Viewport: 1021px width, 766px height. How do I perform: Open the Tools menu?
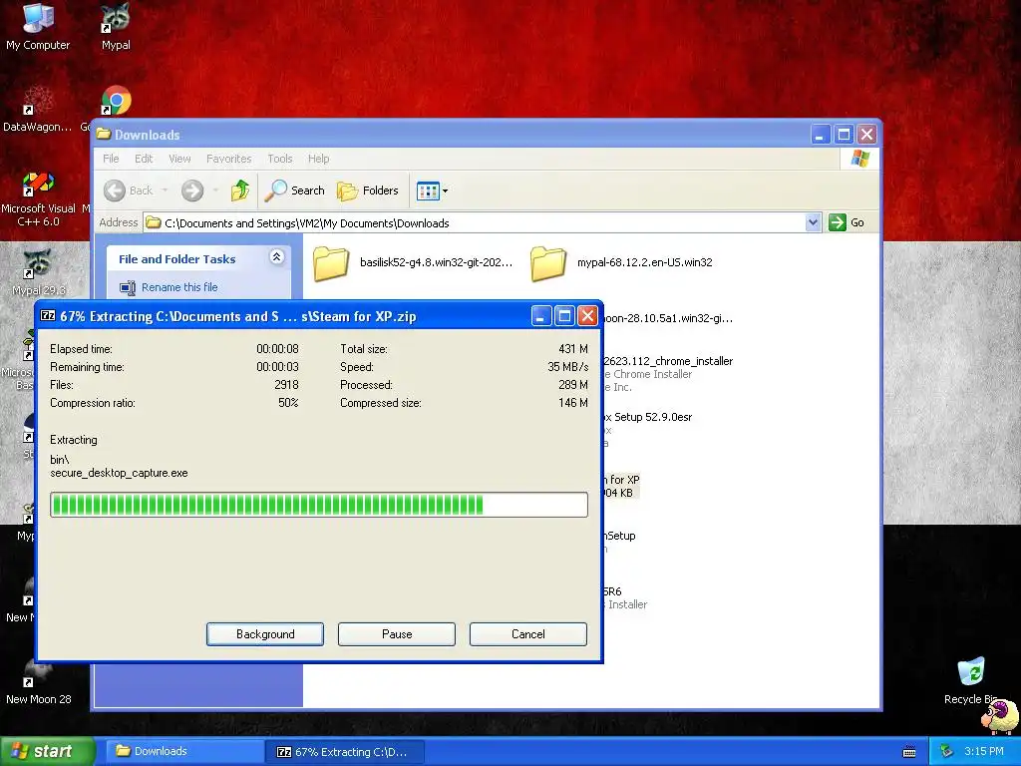click(x=280, y=159)
